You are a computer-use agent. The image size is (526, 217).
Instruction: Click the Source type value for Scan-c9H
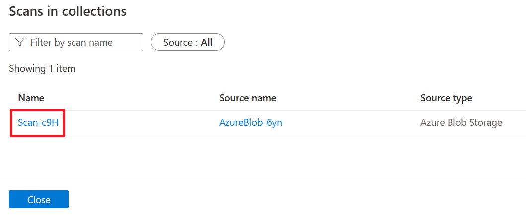coord(461,122)
